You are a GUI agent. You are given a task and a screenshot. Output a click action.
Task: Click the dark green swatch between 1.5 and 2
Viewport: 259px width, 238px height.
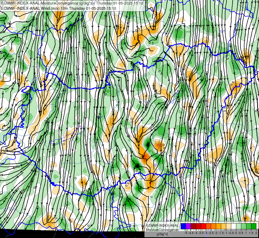point(253,226)
